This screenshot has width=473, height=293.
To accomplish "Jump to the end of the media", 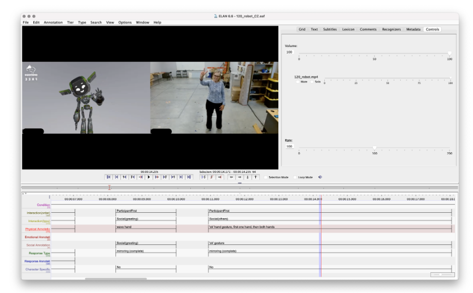I will [x=189, y=177].
